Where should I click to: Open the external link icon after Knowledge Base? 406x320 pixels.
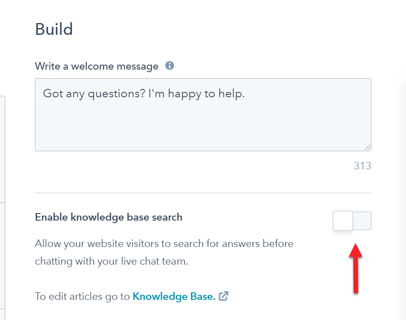pyautogui.click(x=224, y=296)
